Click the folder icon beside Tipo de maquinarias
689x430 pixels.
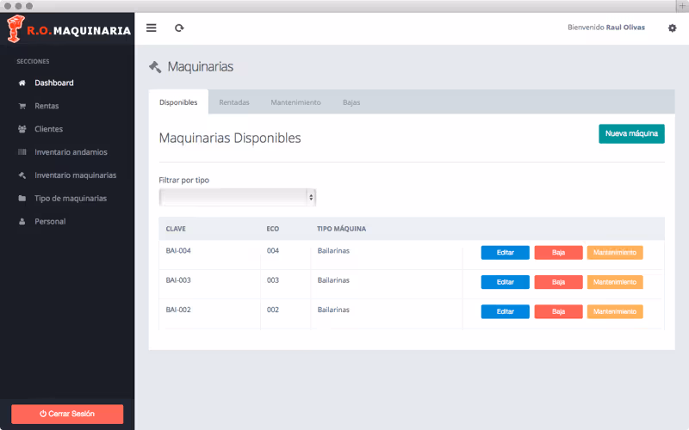point(22,199)
